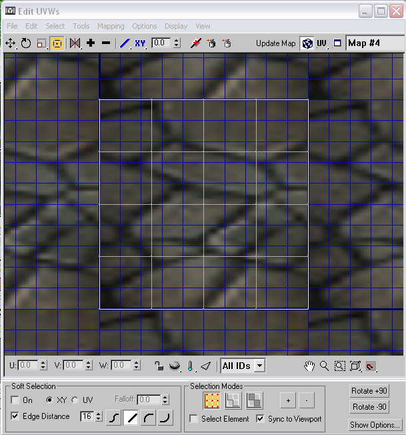Select the Zoom magnifier tool

tap(324, 366)
